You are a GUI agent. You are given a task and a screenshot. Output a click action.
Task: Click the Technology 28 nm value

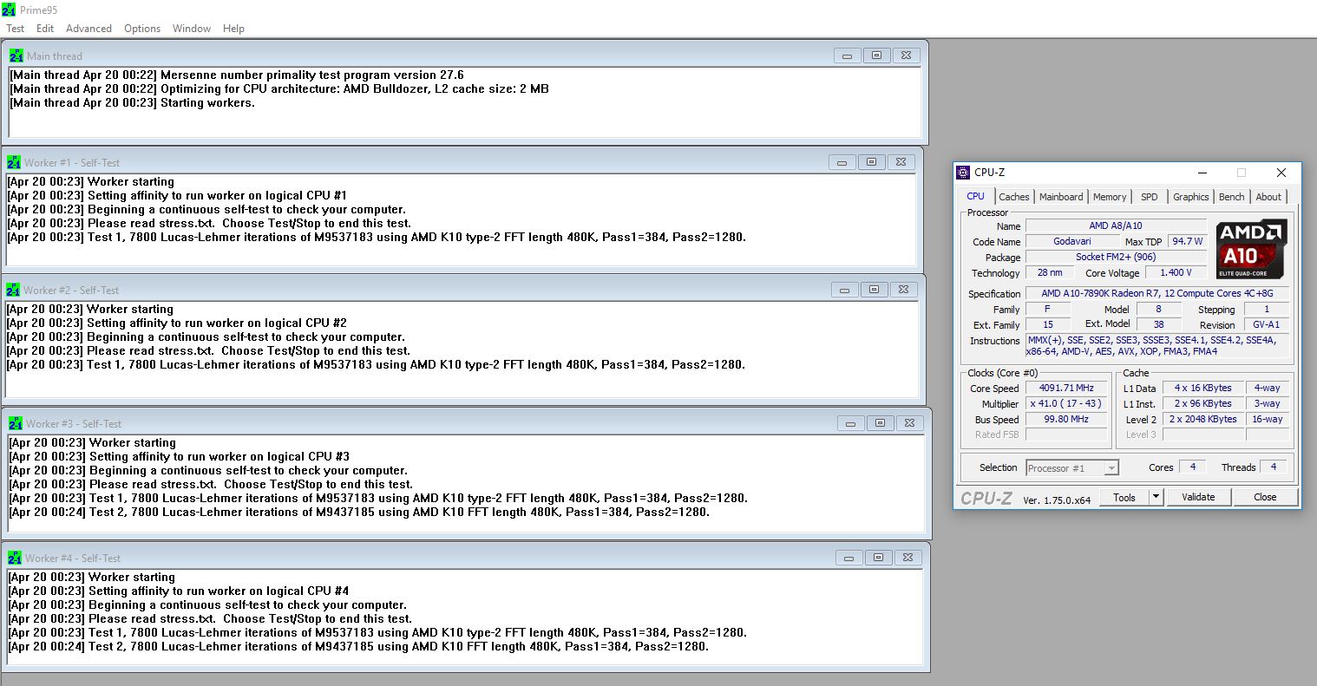(1050, 272)
